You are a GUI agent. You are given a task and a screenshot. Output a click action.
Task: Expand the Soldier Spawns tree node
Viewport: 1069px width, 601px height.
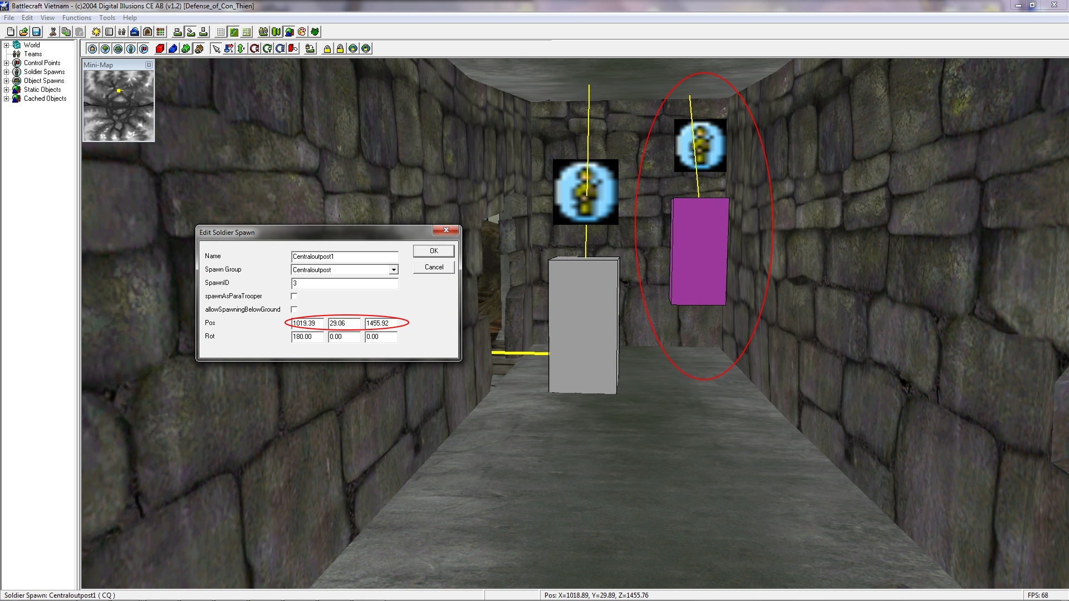tap(6, 72)
